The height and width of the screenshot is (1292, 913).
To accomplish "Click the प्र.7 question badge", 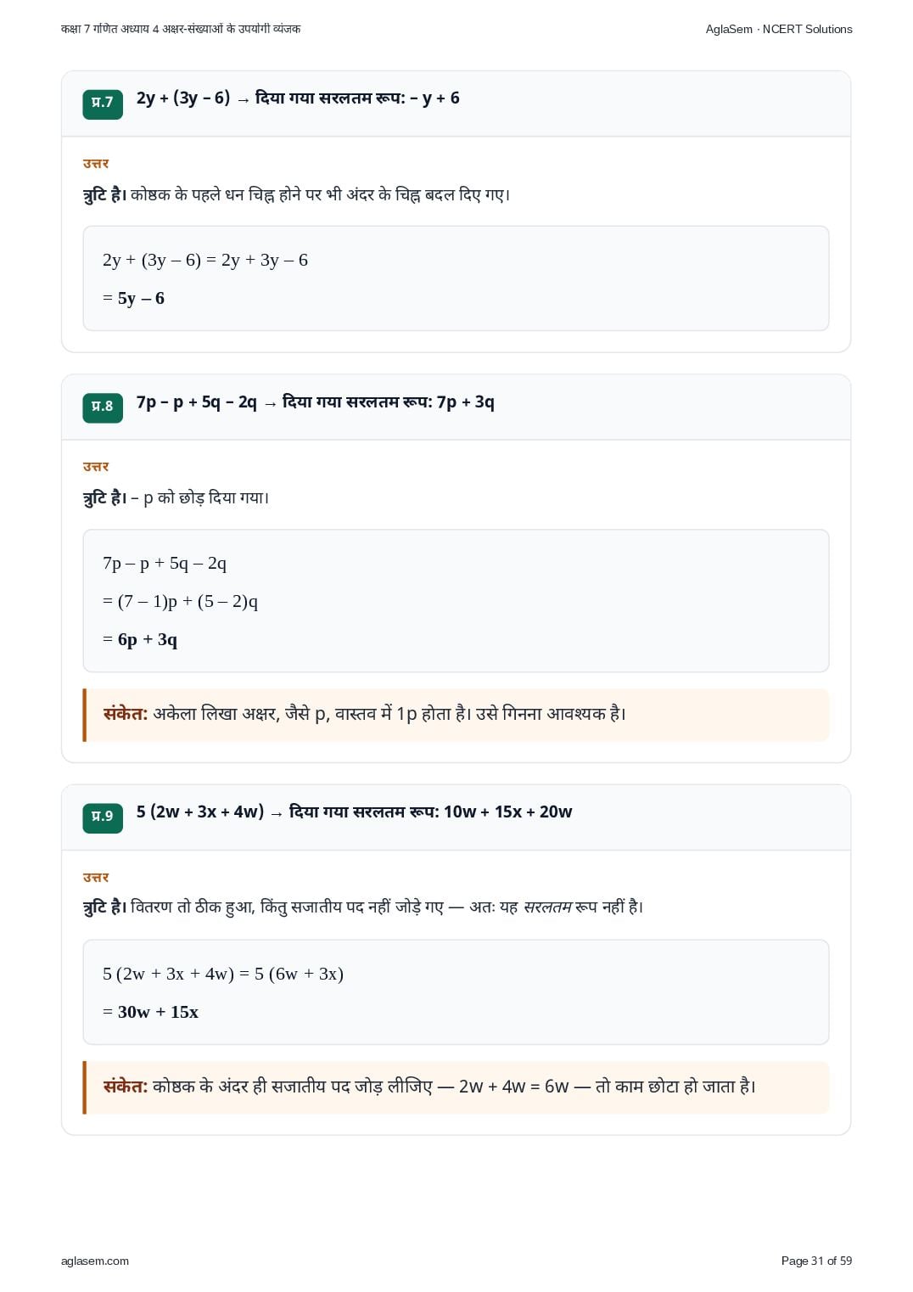I will [x=103, y=103].
